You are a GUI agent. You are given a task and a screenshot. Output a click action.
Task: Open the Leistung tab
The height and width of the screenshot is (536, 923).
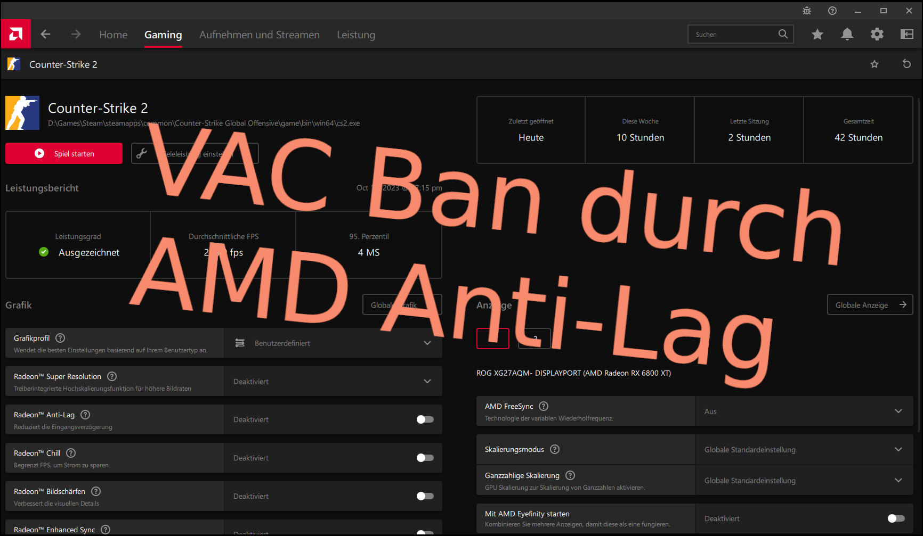point(356,35)
